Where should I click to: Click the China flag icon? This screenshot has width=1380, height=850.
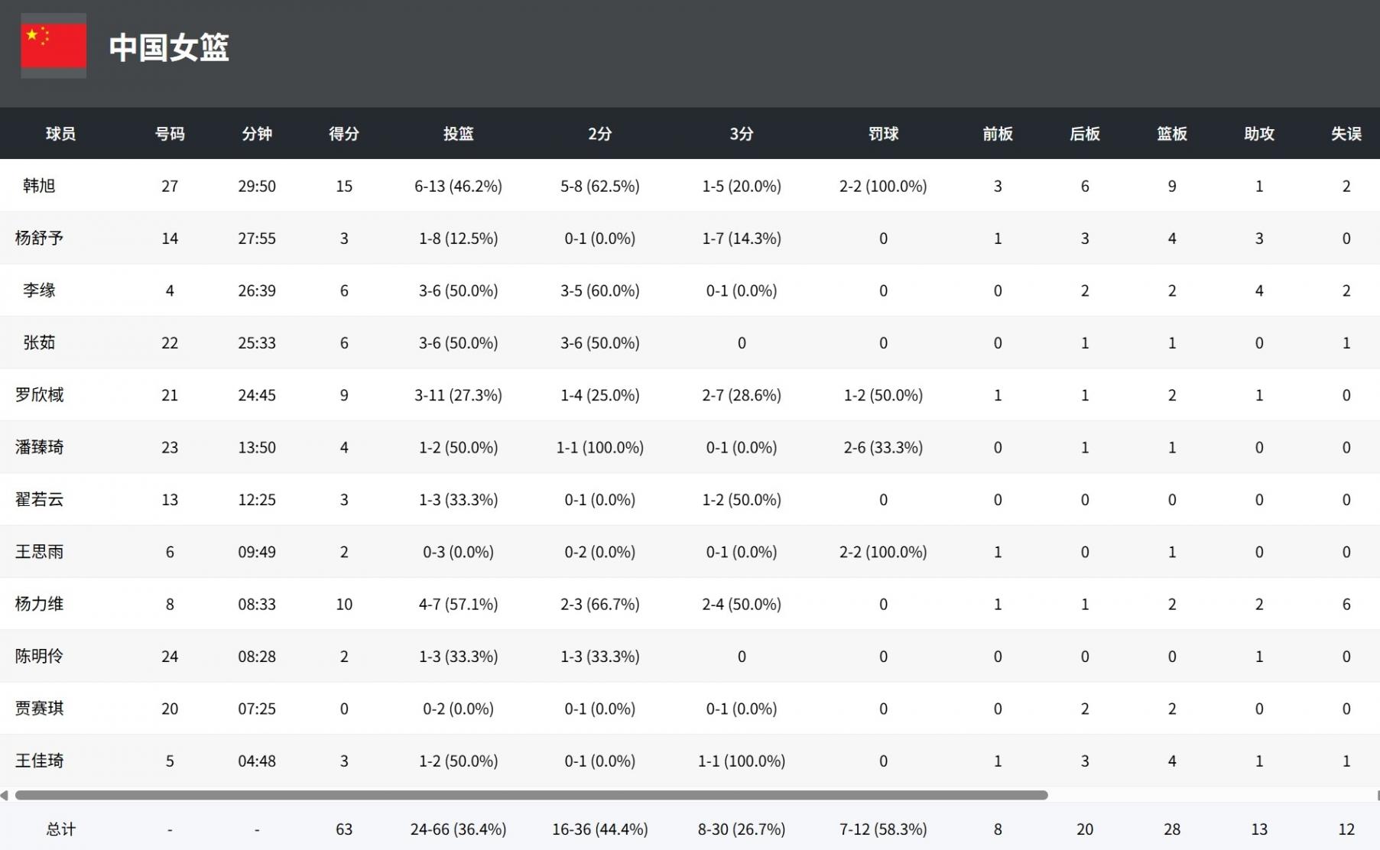(x=54, y=46)
